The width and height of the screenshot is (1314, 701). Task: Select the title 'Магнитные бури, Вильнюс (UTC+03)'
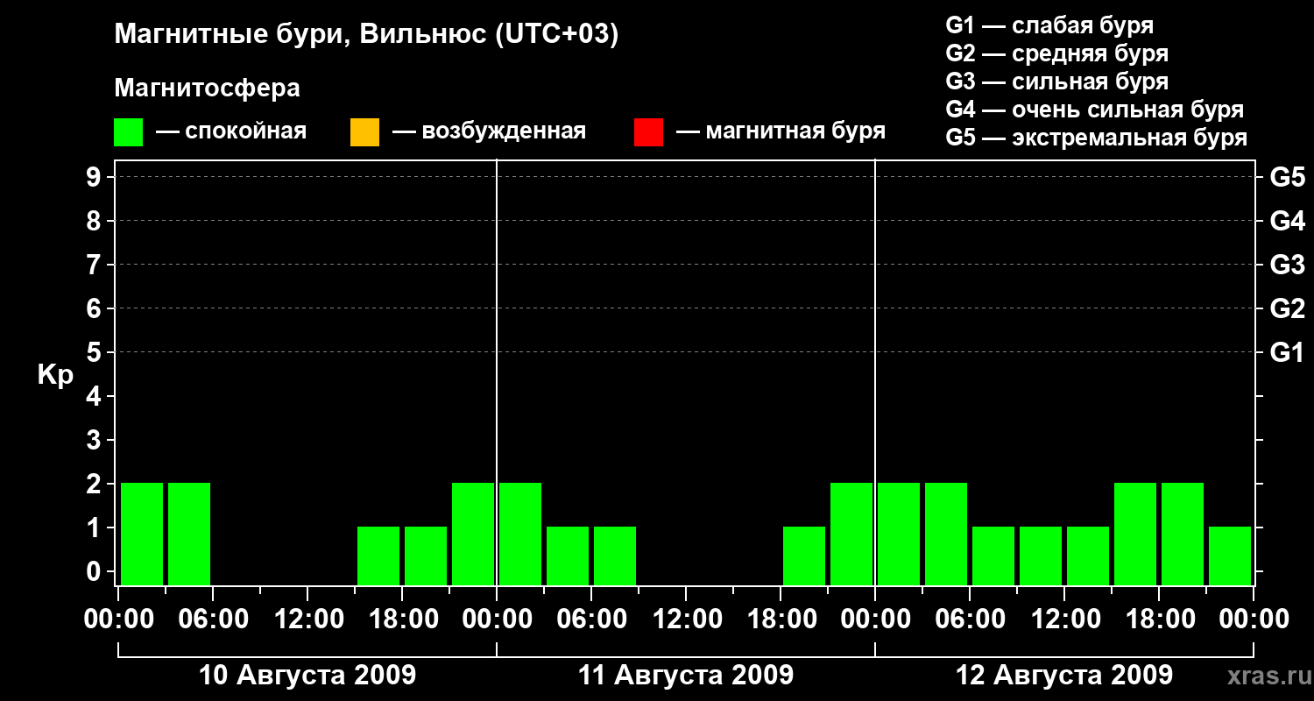pos(366,35)
